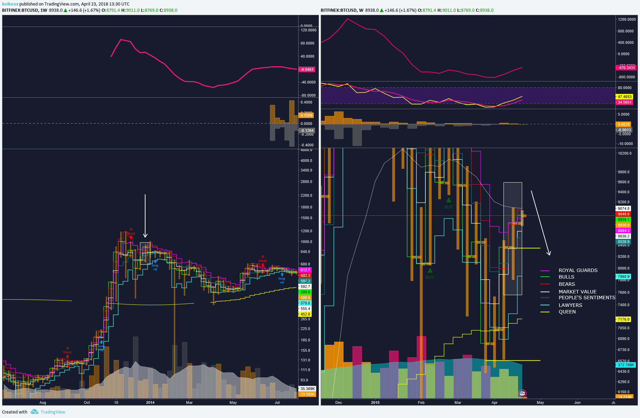Click the white 8638.2 price label
Image resolution: width=640 pixels, height=418 pixels.
coord(623,236)
